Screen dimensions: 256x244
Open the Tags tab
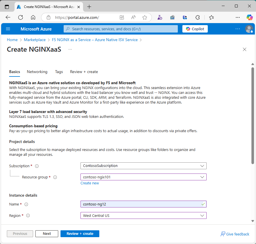click(x=59, y=72)
